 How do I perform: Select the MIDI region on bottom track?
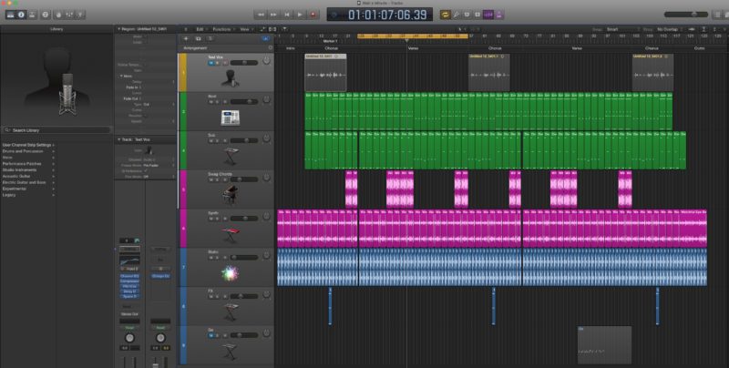[604, 345]
